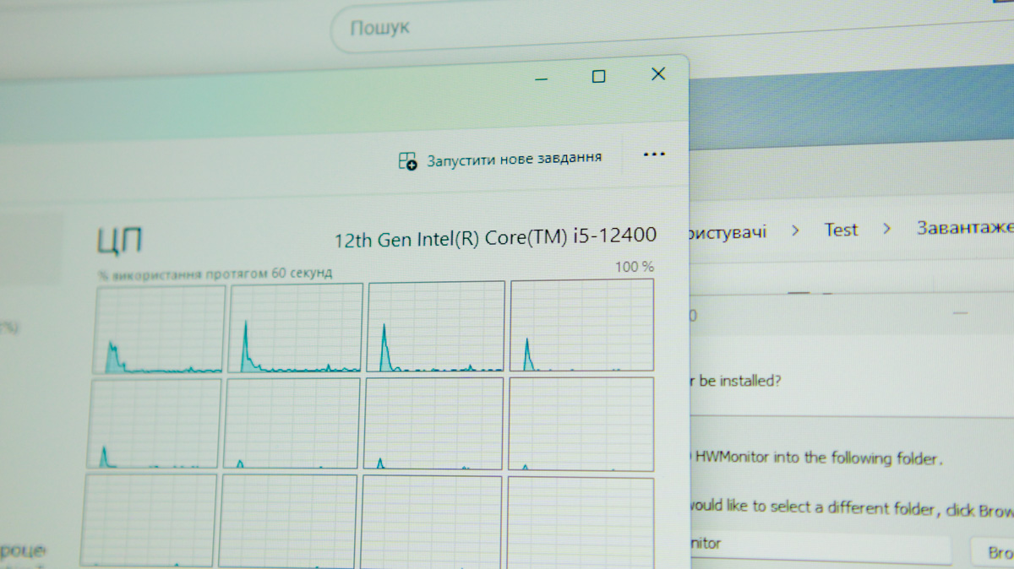1014x569 pixels.
Task: Open the three-dot more options menu
Action: [653, 154]
